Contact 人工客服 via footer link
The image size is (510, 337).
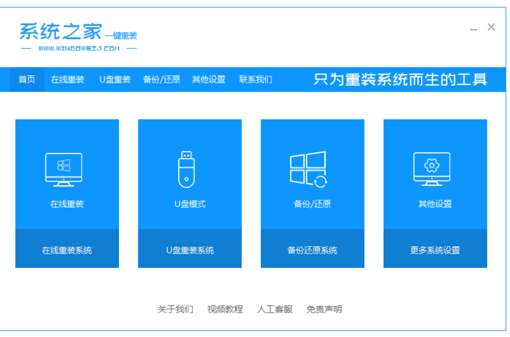(x=275, y=309)
